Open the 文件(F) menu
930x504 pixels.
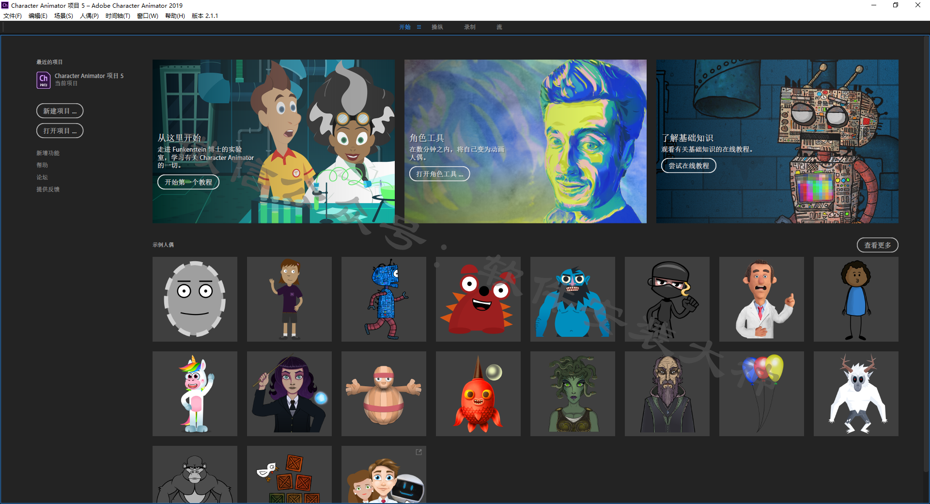point(13,16)
